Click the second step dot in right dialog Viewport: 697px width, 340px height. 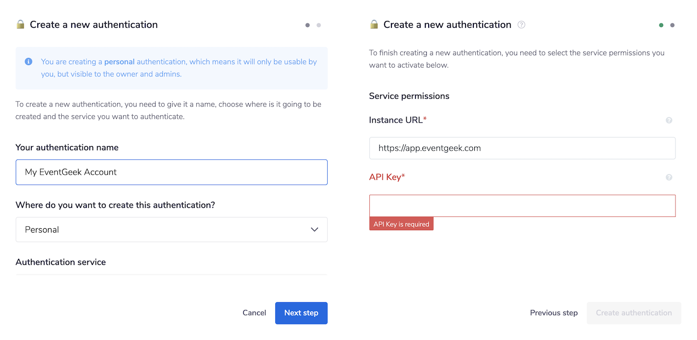pos(672,25)
